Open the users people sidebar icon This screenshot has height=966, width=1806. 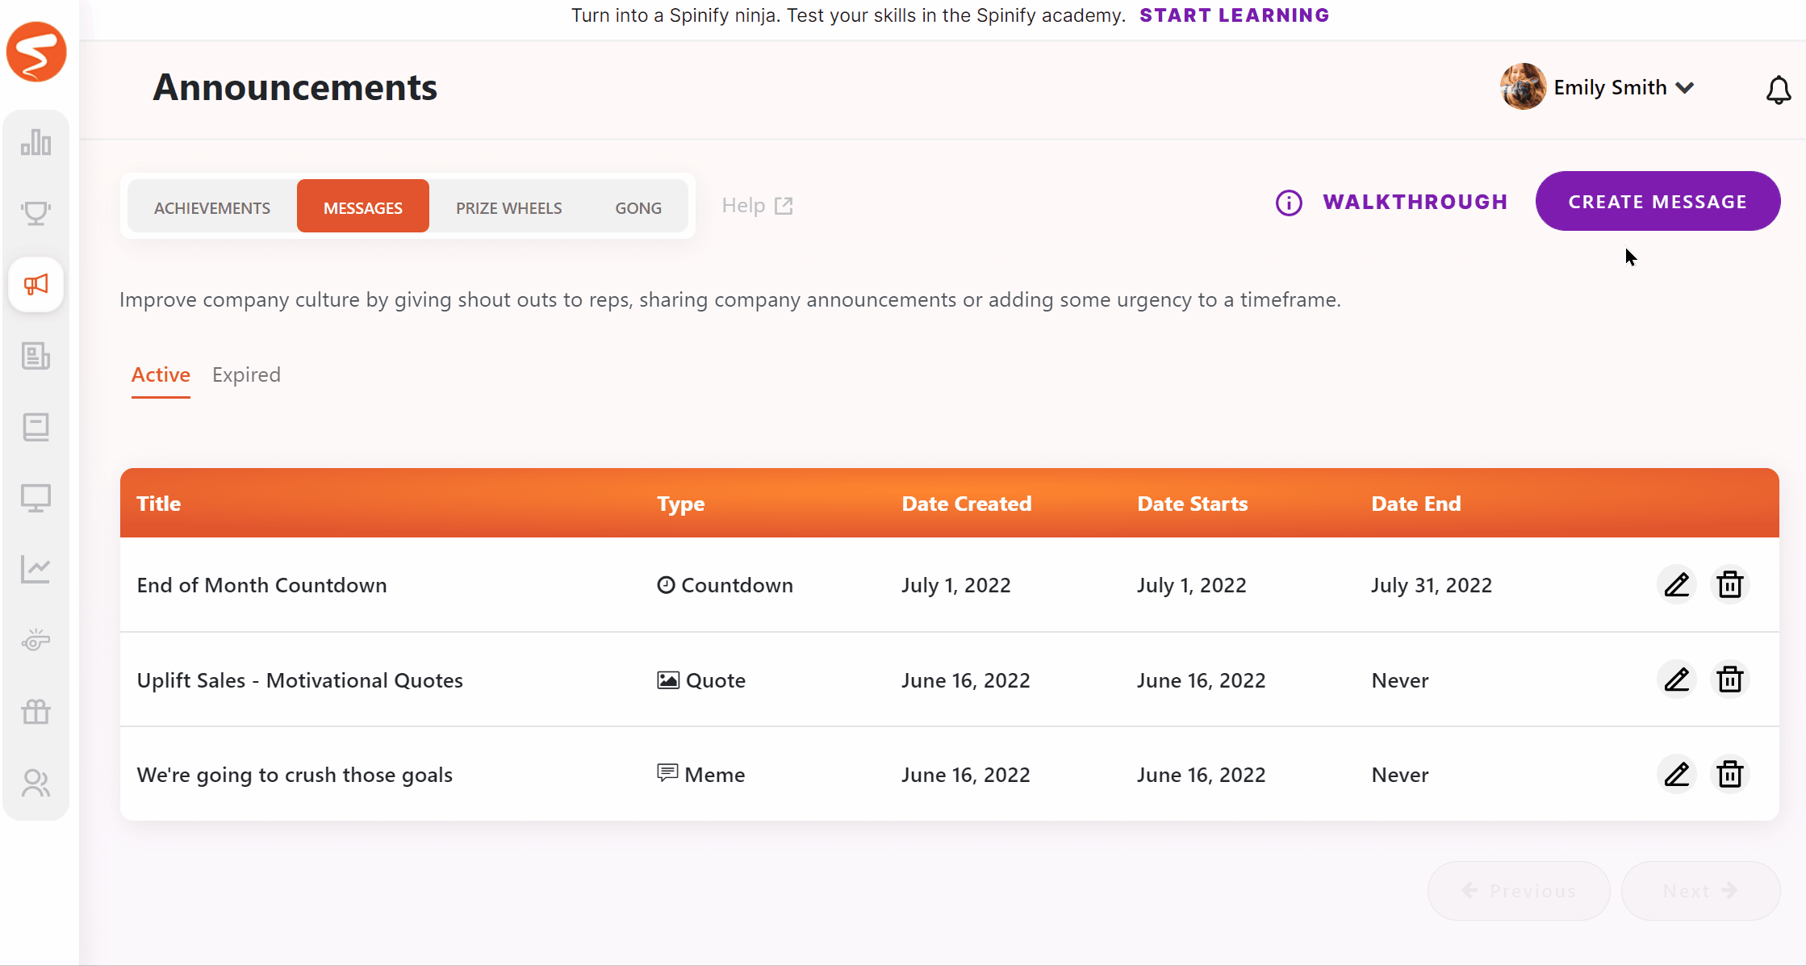point(36,783)
